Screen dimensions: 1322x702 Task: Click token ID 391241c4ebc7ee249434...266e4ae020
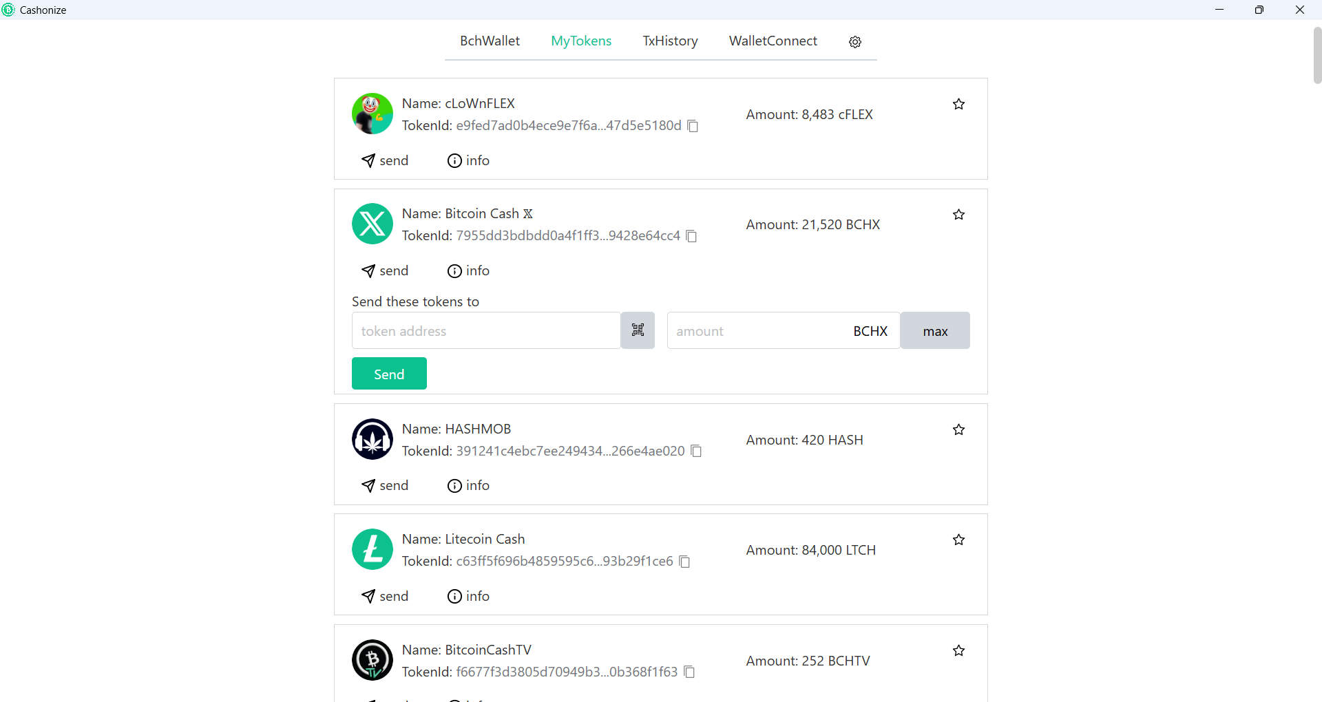point(570,451)
